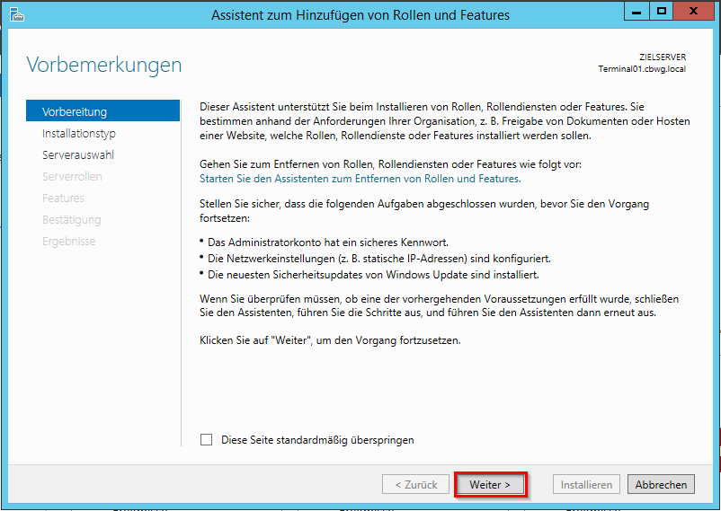721x511 pixels.
Task: Click text 'Das Administratorkonto hat ein sicheres Kennwort.'
Action: [x=328, y=242]
